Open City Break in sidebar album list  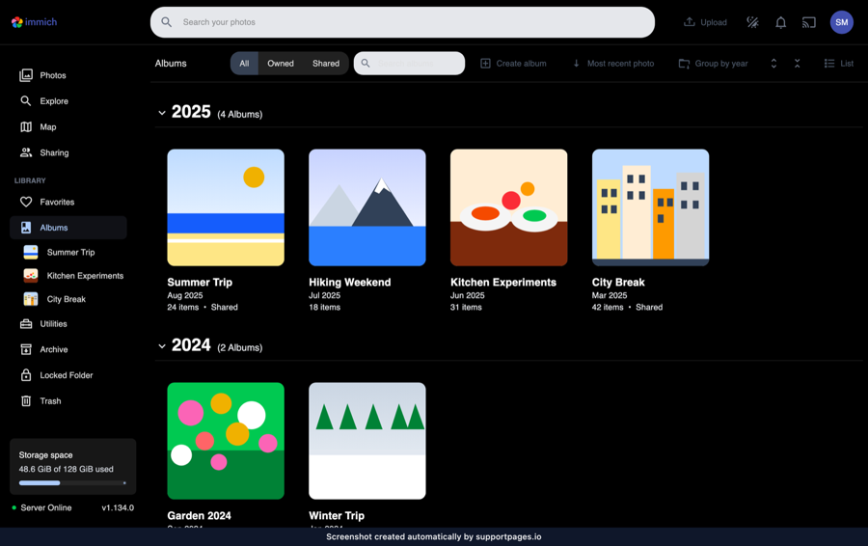[x=67, y=299]
